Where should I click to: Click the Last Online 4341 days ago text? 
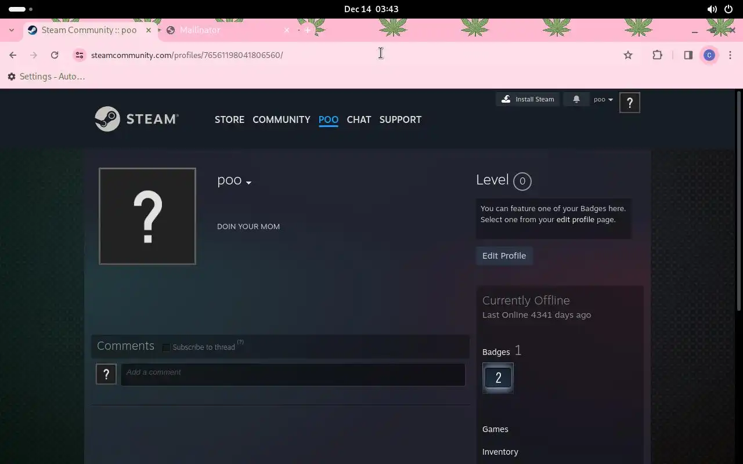(x=536, y=315)
